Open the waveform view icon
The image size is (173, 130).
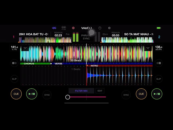point(54,28)
